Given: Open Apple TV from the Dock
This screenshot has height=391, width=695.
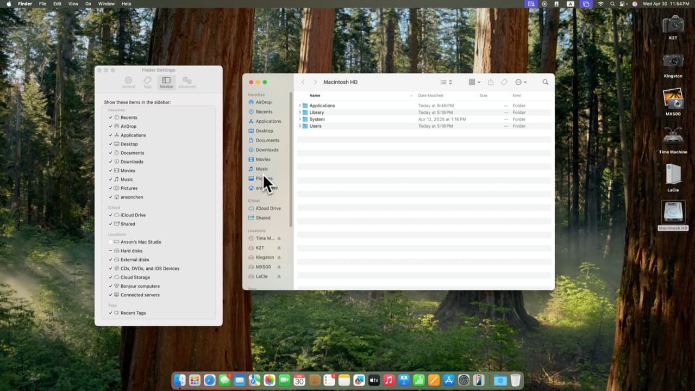Looking at the screenshot, I should click(x=374, y=381).
